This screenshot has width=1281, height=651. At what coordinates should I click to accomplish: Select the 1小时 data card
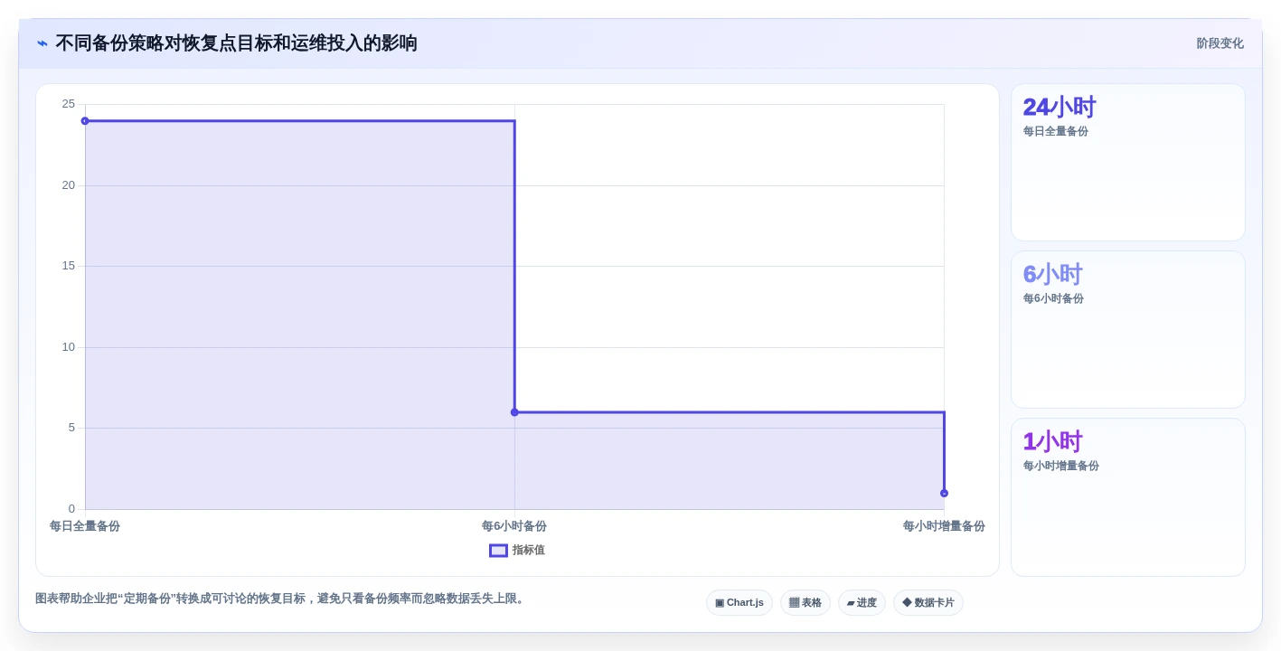pyautogui.click(x=1128, y=497)
